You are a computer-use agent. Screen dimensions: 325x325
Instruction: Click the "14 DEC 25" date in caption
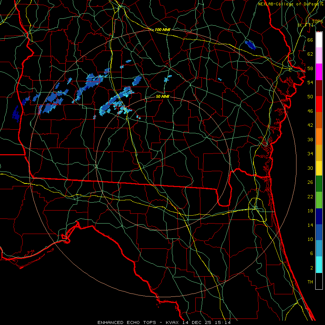pyautogui.click(x=198, y=322)
